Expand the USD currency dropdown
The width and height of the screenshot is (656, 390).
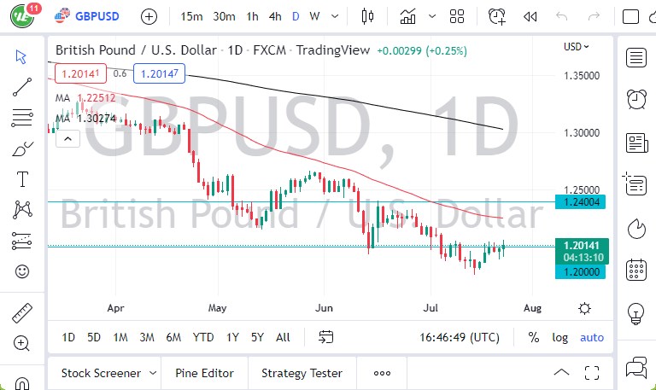[576, 47]
